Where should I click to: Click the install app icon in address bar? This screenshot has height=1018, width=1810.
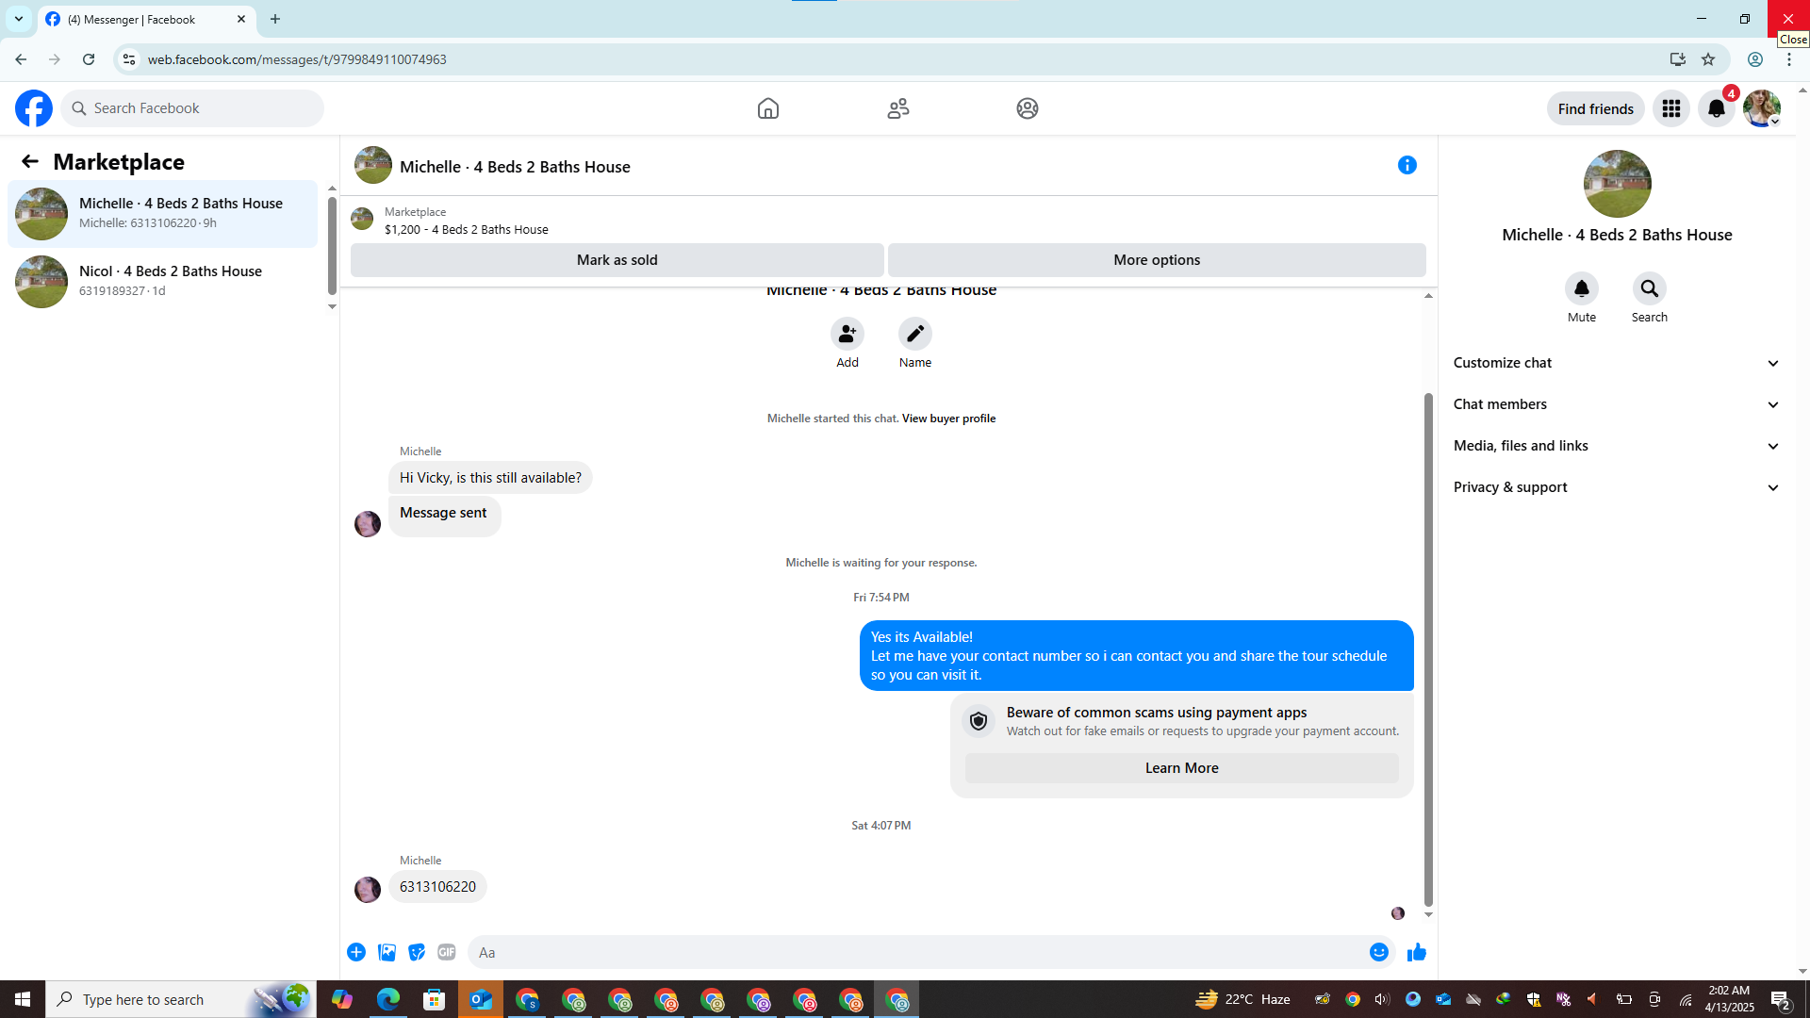(1677, 59)
